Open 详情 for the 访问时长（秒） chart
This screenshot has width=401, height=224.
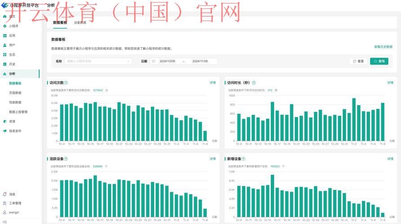point(390,82)
